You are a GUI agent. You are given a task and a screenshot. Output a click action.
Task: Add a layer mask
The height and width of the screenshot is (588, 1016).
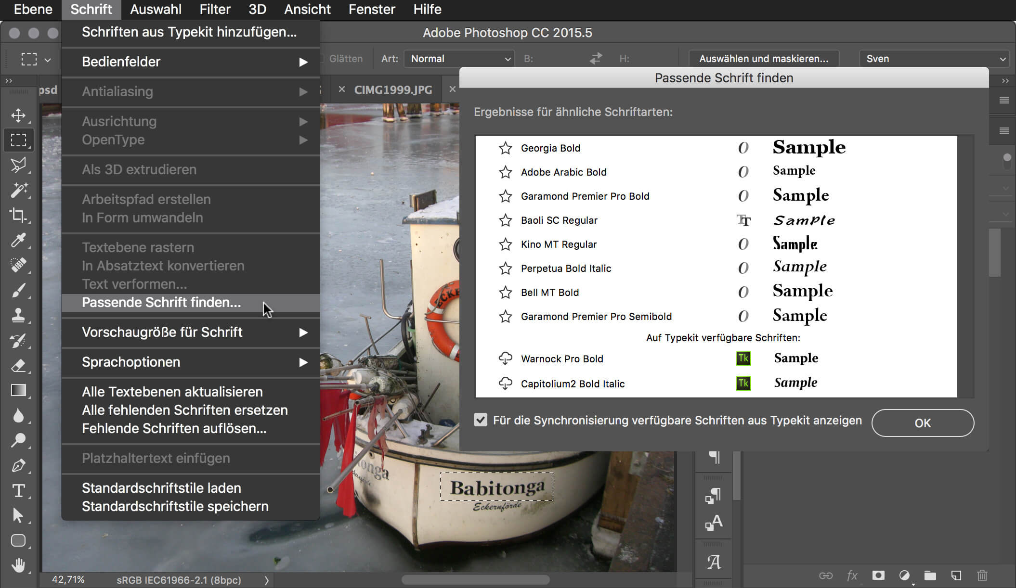coord(878,575)
